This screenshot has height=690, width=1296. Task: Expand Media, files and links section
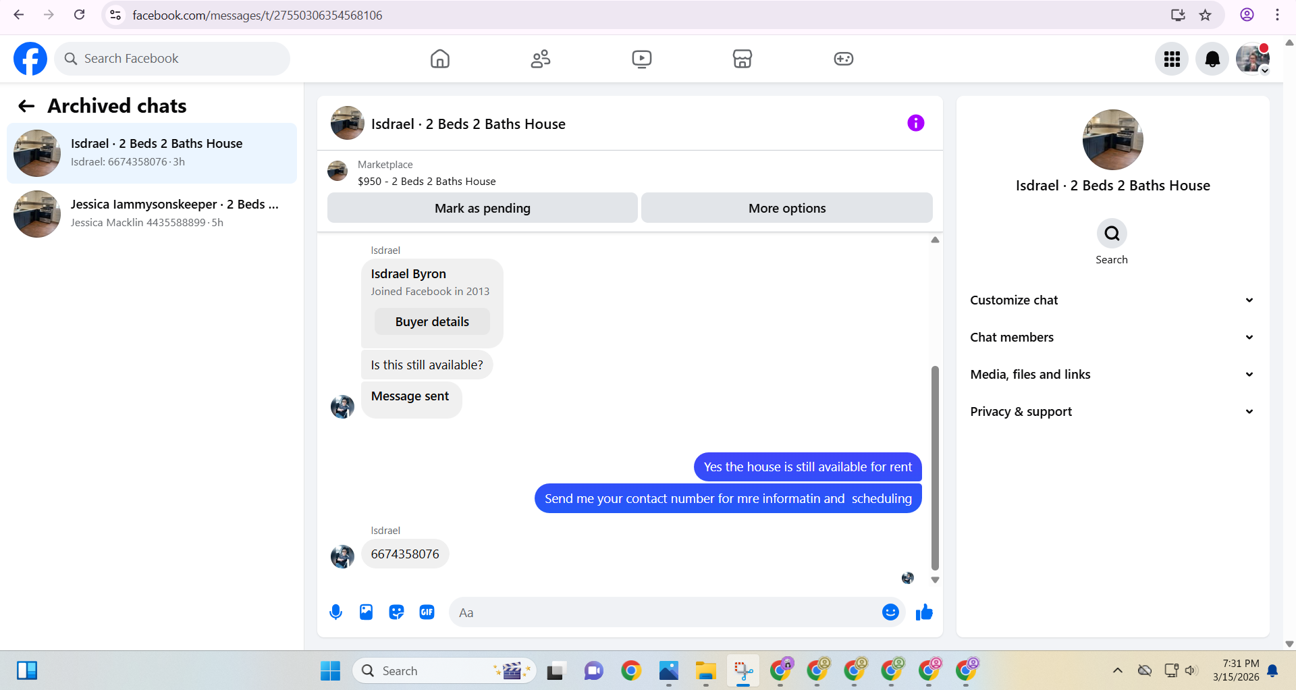point(1112,375)
